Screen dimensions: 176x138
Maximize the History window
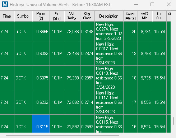pyautogui.click(x=152, y=4)
